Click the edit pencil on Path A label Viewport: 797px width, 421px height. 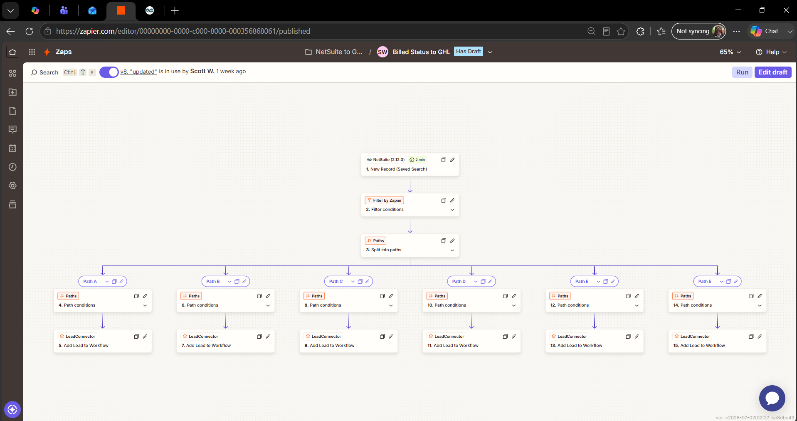[x=121, y=281]
